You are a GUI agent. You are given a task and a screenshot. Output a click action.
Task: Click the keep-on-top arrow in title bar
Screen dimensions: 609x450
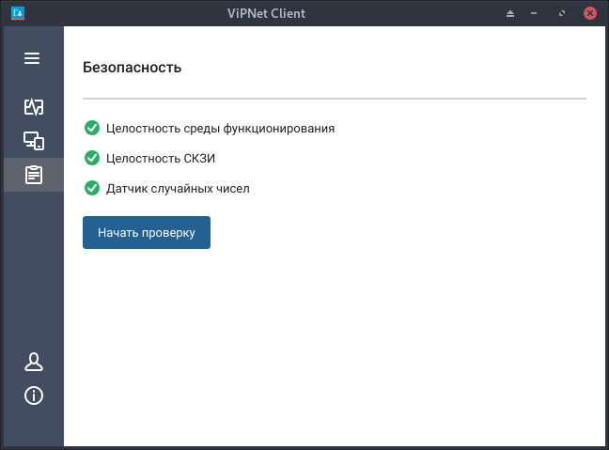pos(510,13)
